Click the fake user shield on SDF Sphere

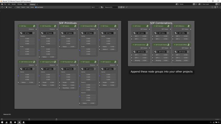point(75,33)
